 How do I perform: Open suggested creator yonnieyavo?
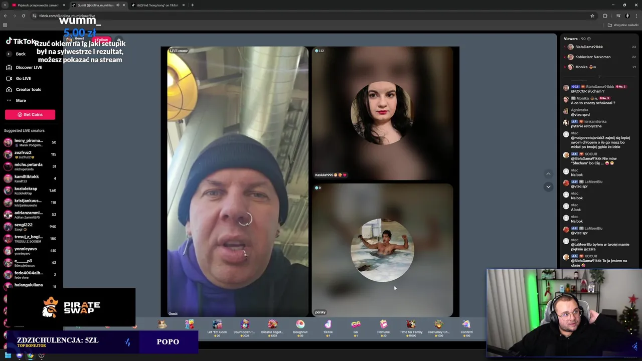coord(30,251)
